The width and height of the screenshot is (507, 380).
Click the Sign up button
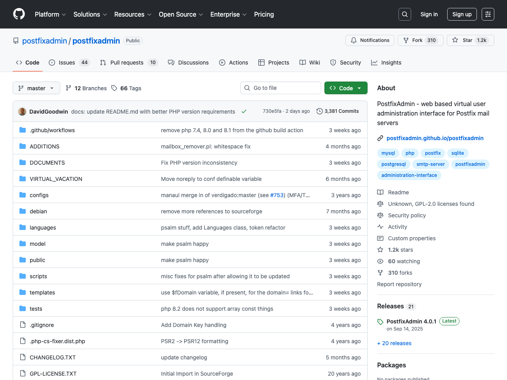462,14
